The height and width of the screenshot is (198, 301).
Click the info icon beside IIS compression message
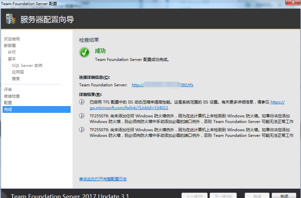tap(82, 102)
